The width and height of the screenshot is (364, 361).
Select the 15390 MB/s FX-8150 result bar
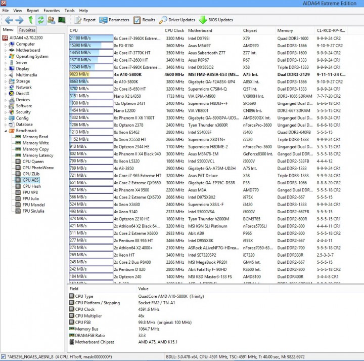coord(91,46)
